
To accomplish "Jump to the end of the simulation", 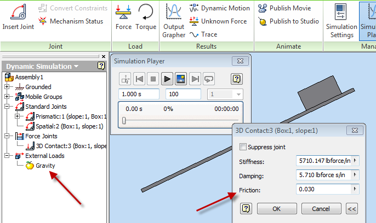I will pyautogui.click(x=195, y=79).
